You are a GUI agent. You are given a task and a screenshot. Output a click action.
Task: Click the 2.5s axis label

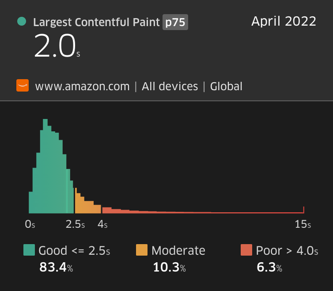[75, 225]
